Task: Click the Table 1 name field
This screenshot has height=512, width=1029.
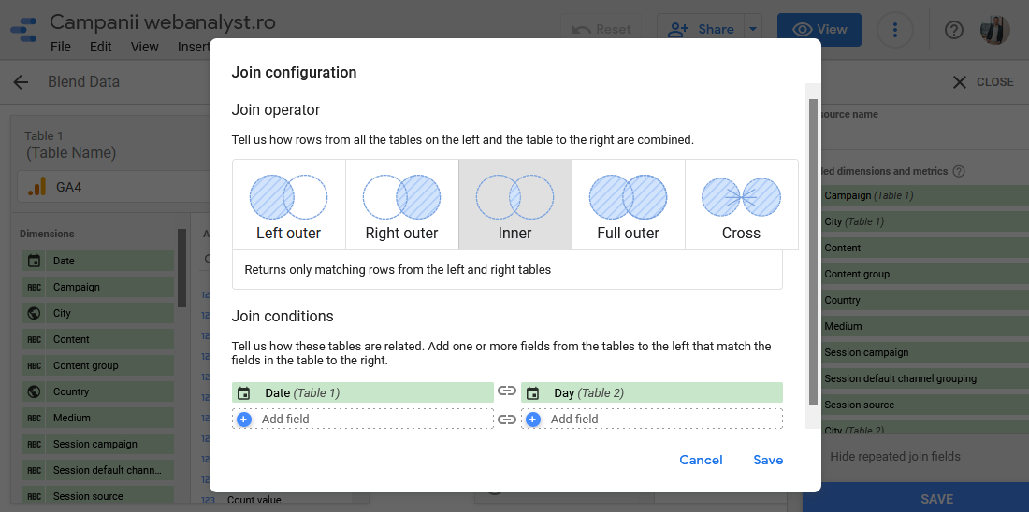Action: (x=71, y=152)
